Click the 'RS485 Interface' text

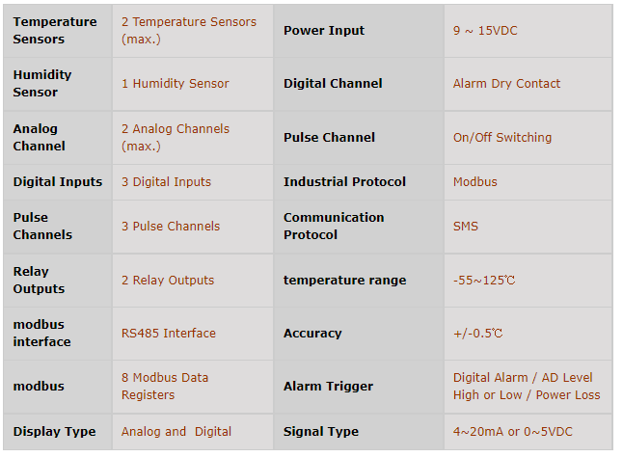169,334
